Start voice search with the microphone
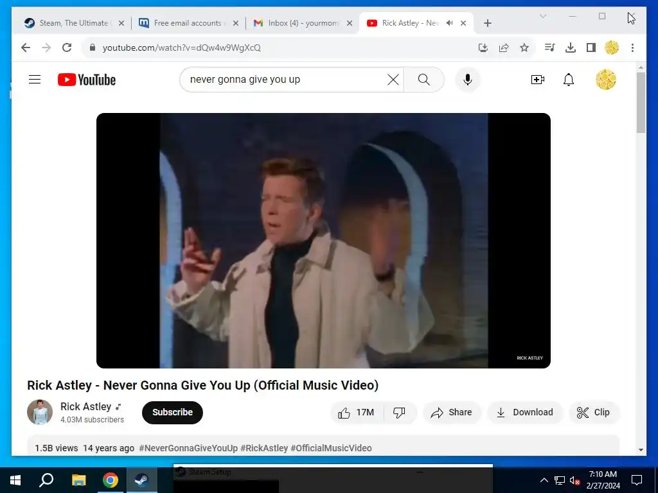Screen dimensions: 658x493 click(x=468, y=80)
